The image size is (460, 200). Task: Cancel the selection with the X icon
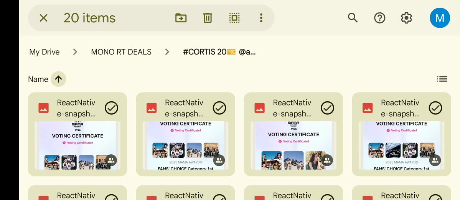[x=43, y=18]
